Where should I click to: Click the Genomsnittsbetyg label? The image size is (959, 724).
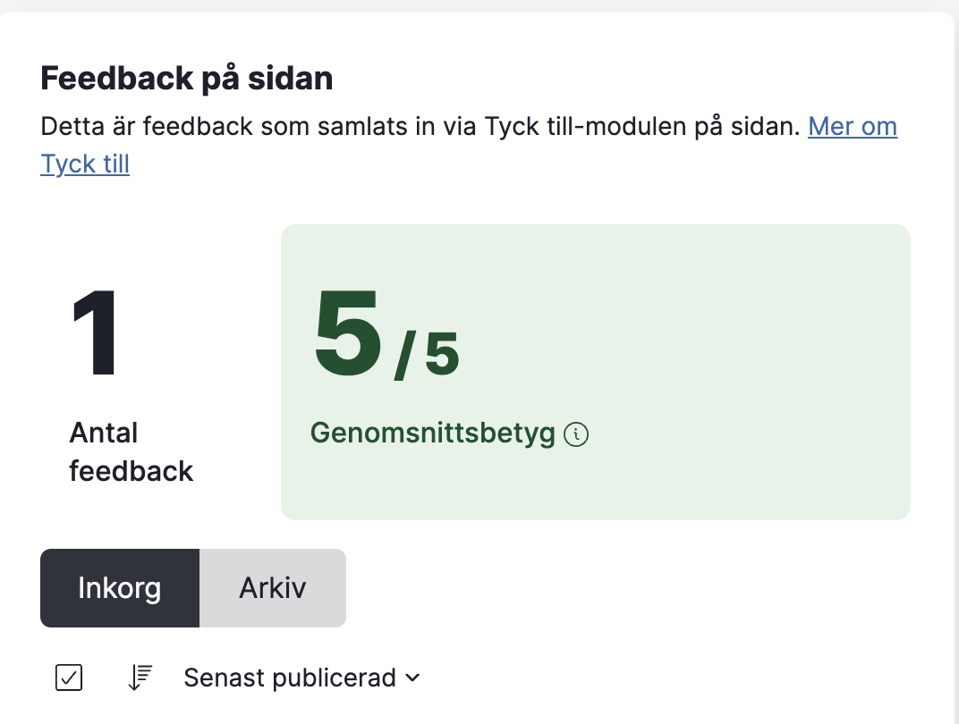pos(432,434)
